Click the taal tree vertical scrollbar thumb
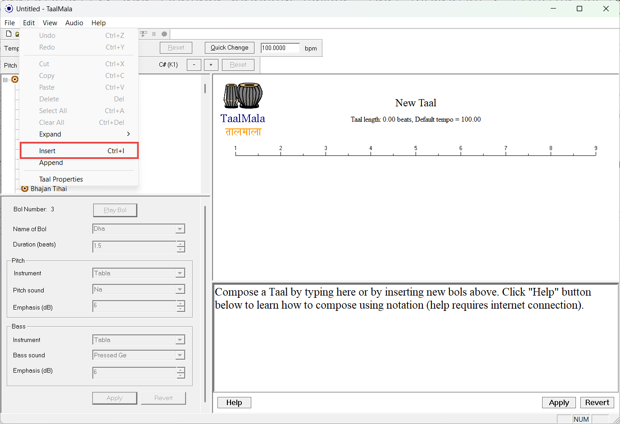Image resolution: width=620 pixels, height=424 pixels. click(205, 88)
